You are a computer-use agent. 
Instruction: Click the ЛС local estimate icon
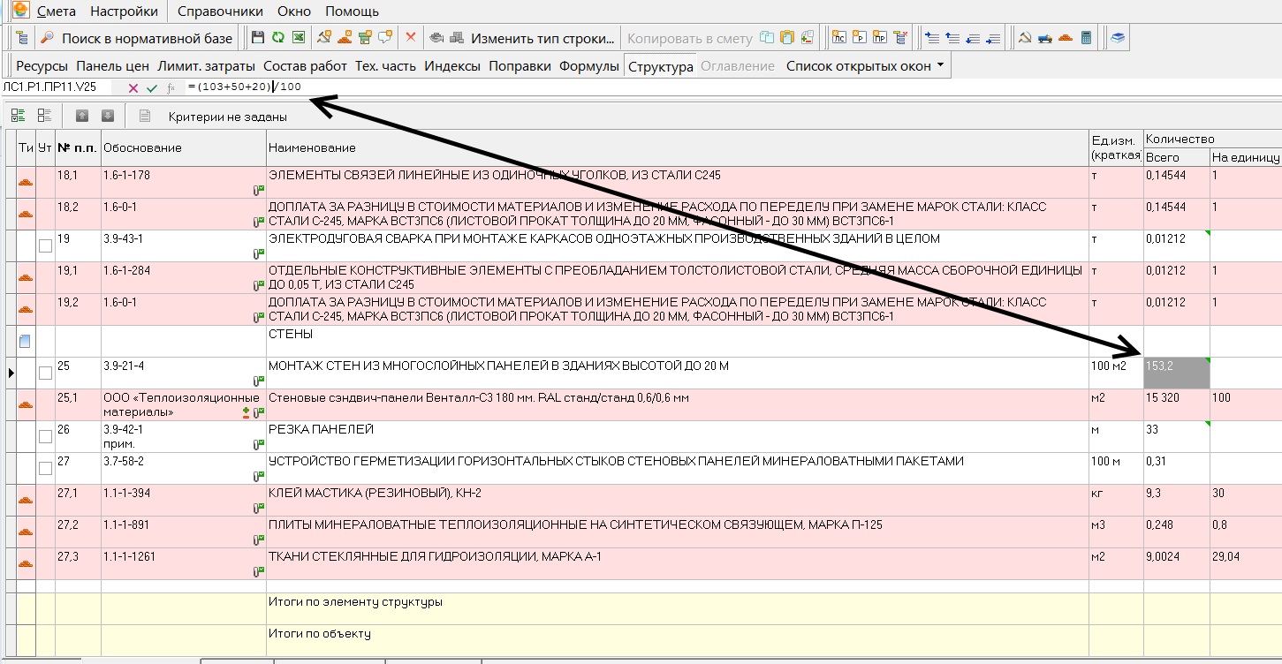pos(838,38)
